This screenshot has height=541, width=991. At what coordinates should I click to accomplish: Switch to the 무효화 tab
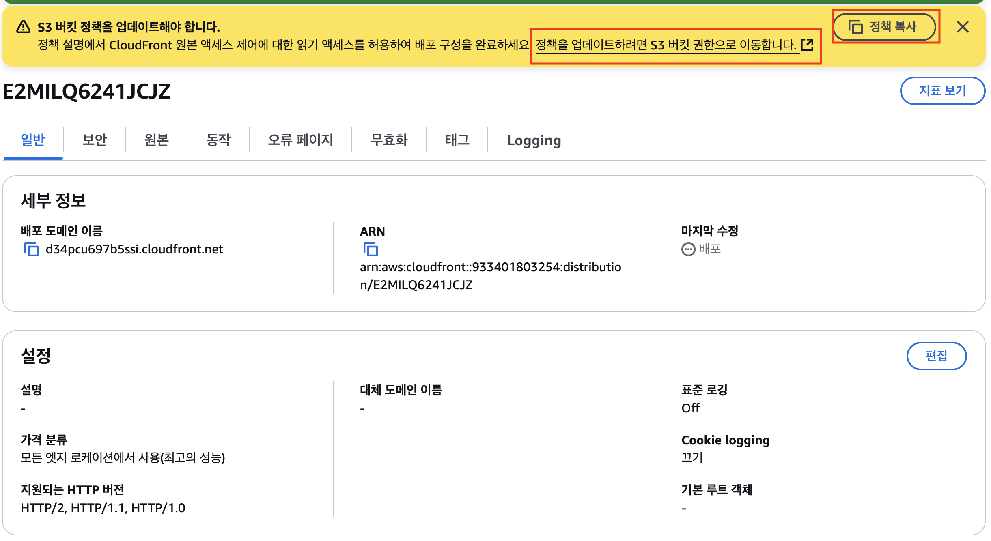[x=389, y=140]
